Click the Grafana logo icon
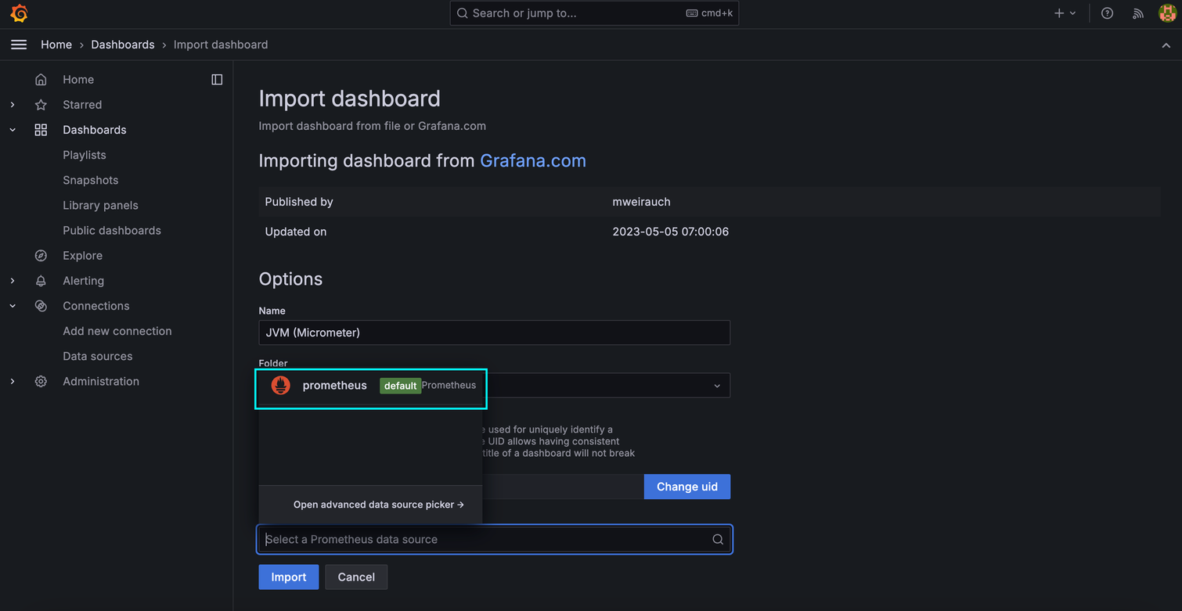 coord(19,13)
